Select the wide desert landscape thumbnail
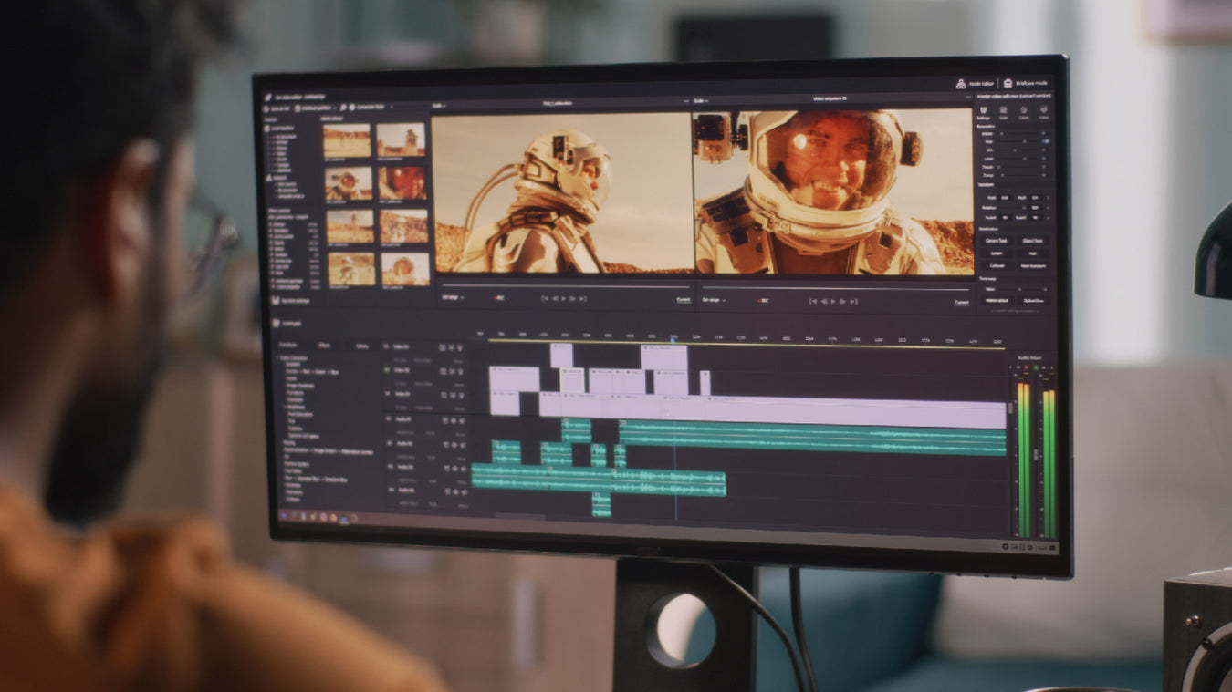 [x=347, y=140]
